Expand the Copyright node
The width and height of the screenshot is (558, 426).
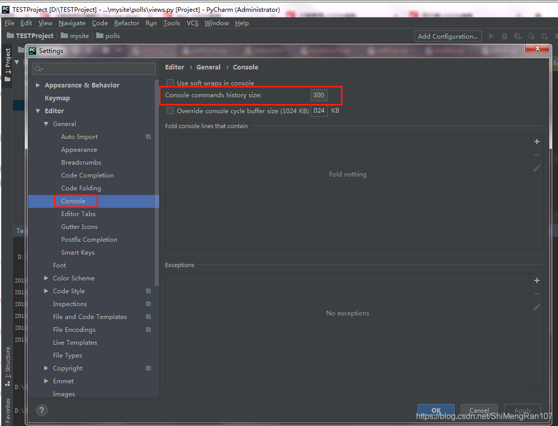46,368
